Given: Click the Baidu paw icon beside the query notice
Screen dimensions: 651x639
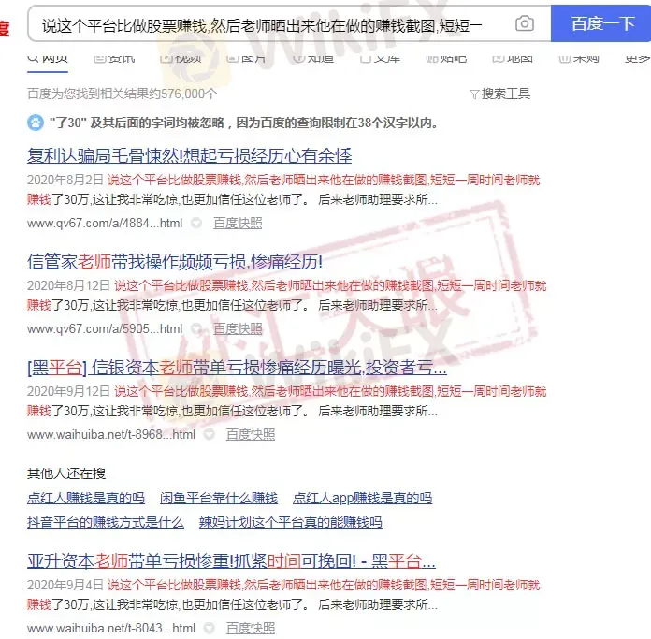Looking at the screenshot, I should click(36, 123).
